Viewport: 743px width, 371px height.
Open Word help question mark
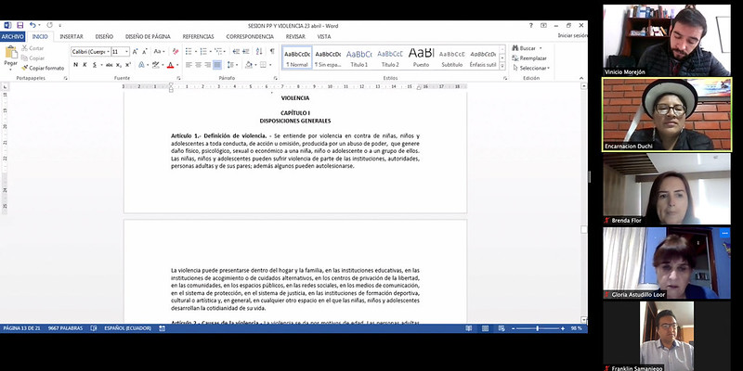click(530, 26)
